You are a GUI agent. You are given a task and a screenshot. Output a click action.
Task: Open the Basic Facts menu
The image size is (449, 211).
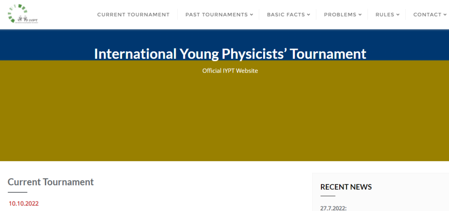click(x=286, y=15)
